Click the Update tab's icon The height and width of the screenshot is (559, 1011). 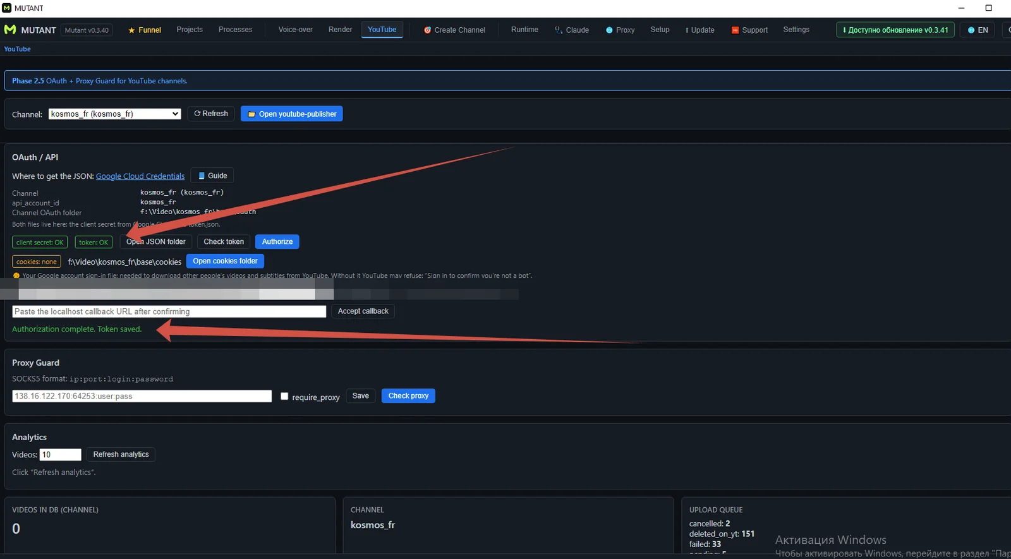click(x=687, y=30)
